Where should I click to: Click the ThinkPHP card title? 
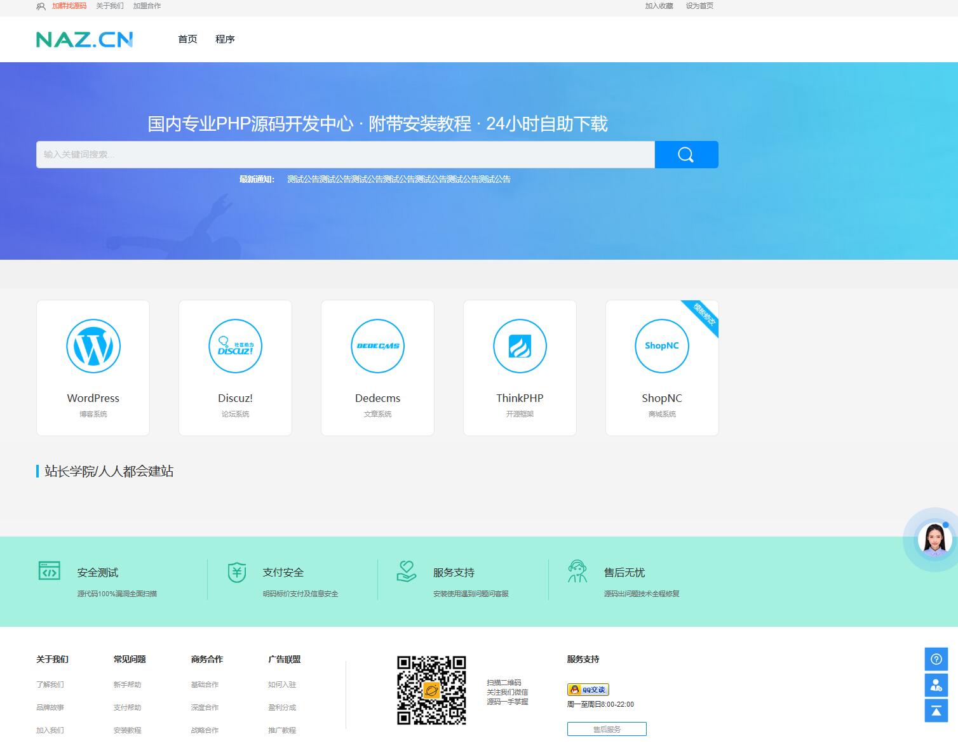pos(520,398)
